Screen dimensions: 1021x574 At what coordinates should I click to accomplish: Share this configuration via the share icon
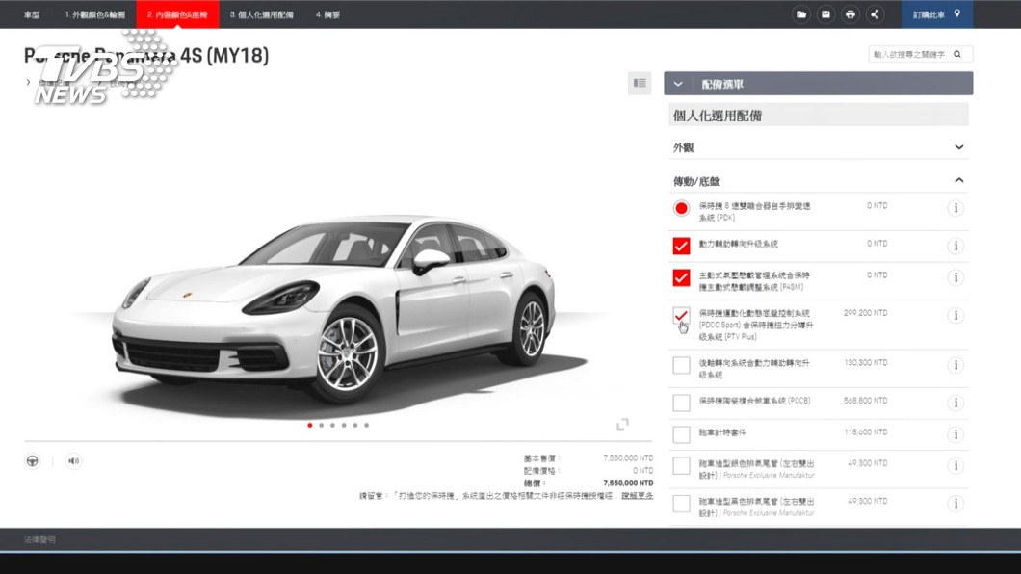click(876, 14)
